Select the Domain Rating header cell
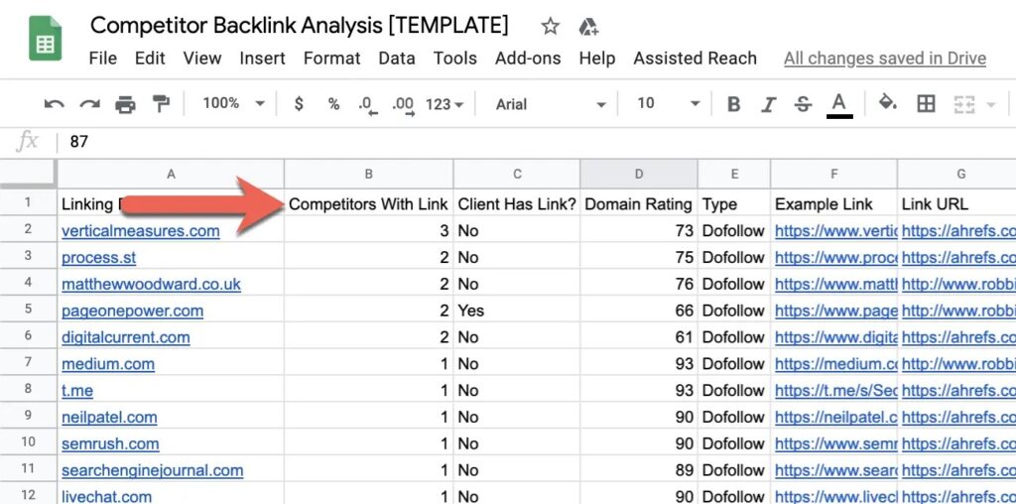 [x=639, y=204]
